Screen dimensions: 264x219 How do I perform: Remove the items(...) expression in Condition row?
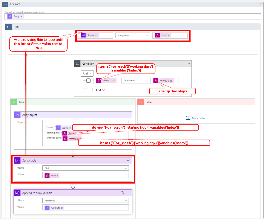click(x=113, y=81)
